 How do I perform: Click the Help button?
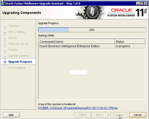(x=11, y=115)
